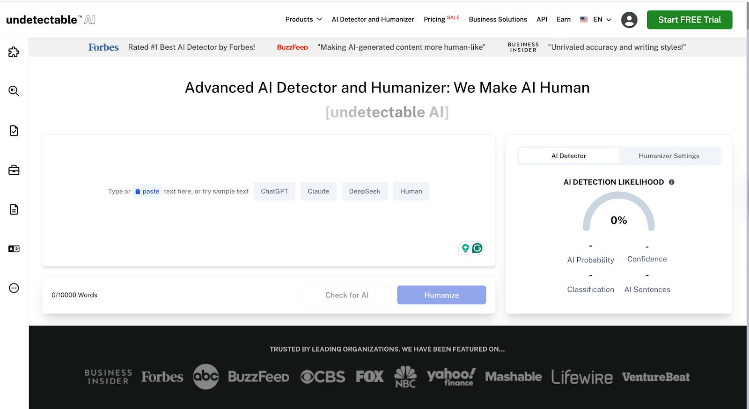749x409 pixels.
Task: Click the blue paste button
Action: pyautogui.click(x=147, y=191)
